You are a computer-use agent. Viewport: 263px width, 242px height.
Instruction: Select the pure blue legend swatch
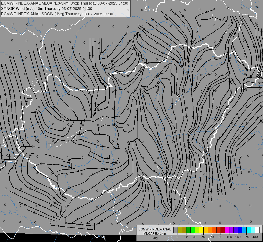click(x=240, y=230)
